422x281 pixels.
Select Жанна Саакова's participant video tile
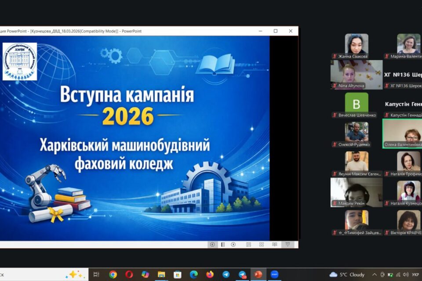(x=357, y=46)
